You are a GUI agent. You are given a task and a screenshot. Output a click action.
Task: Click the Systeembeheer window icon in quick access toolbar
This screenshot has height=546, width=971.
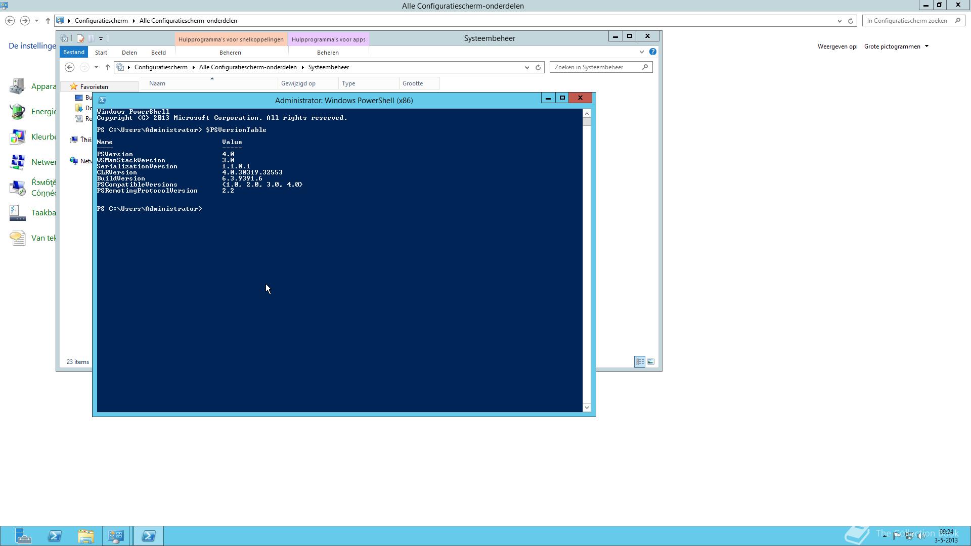[x=65, y=38]
